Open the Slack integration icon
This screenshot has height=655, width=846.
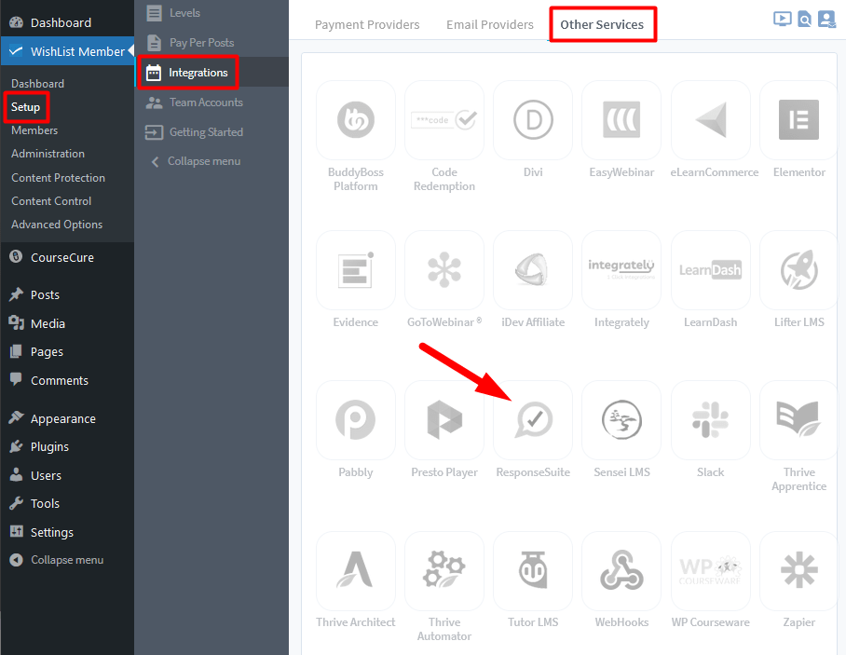pos(711,420)
